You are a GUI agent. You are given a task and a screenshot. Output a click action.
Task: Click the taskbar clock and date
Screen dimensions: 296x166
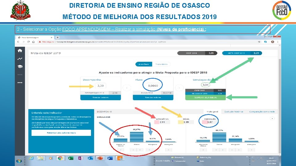tap(271, 161)
